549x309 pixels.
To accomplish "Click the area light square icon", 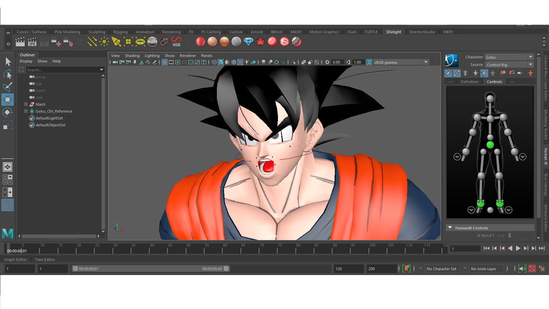I will [x=128, y=42].
